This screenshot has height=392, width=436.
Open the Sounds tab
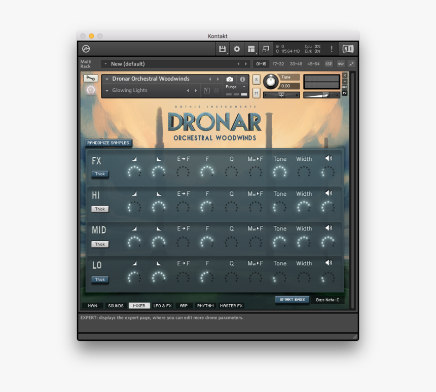point(116,306)
